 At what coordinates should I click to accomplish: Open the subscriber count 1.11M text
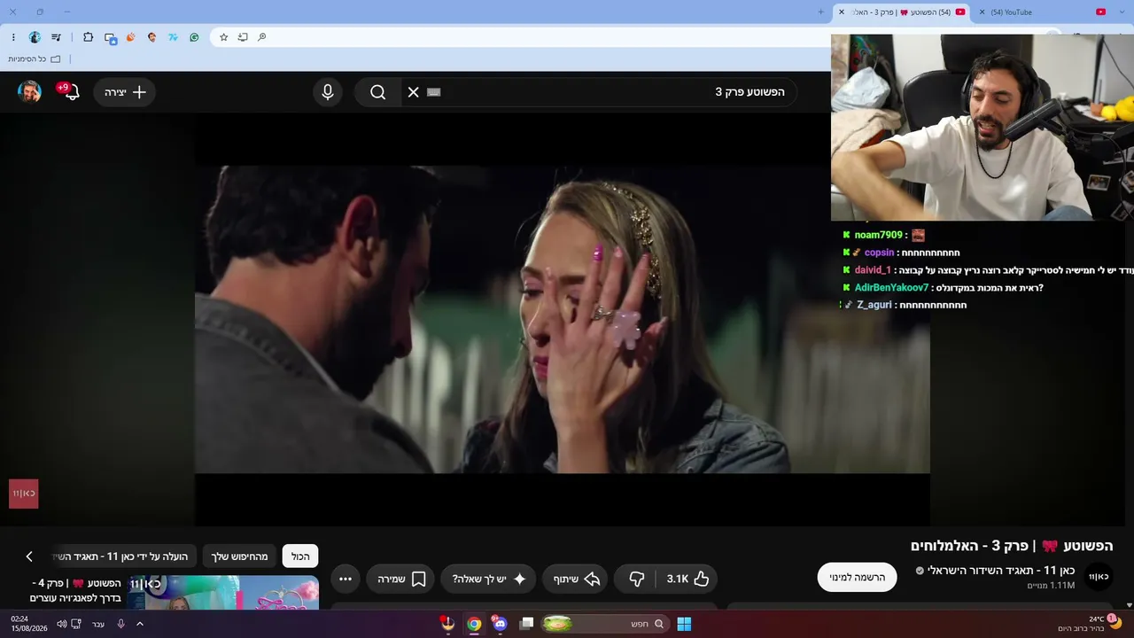tap(1051, 586)
